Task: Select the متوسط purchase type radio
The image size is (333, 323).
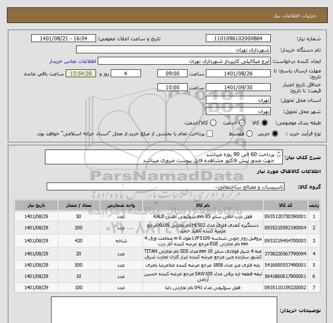Action: point(250,134)
